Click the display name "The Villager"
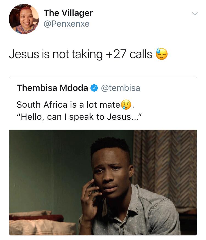 click(x=68, y=13)
